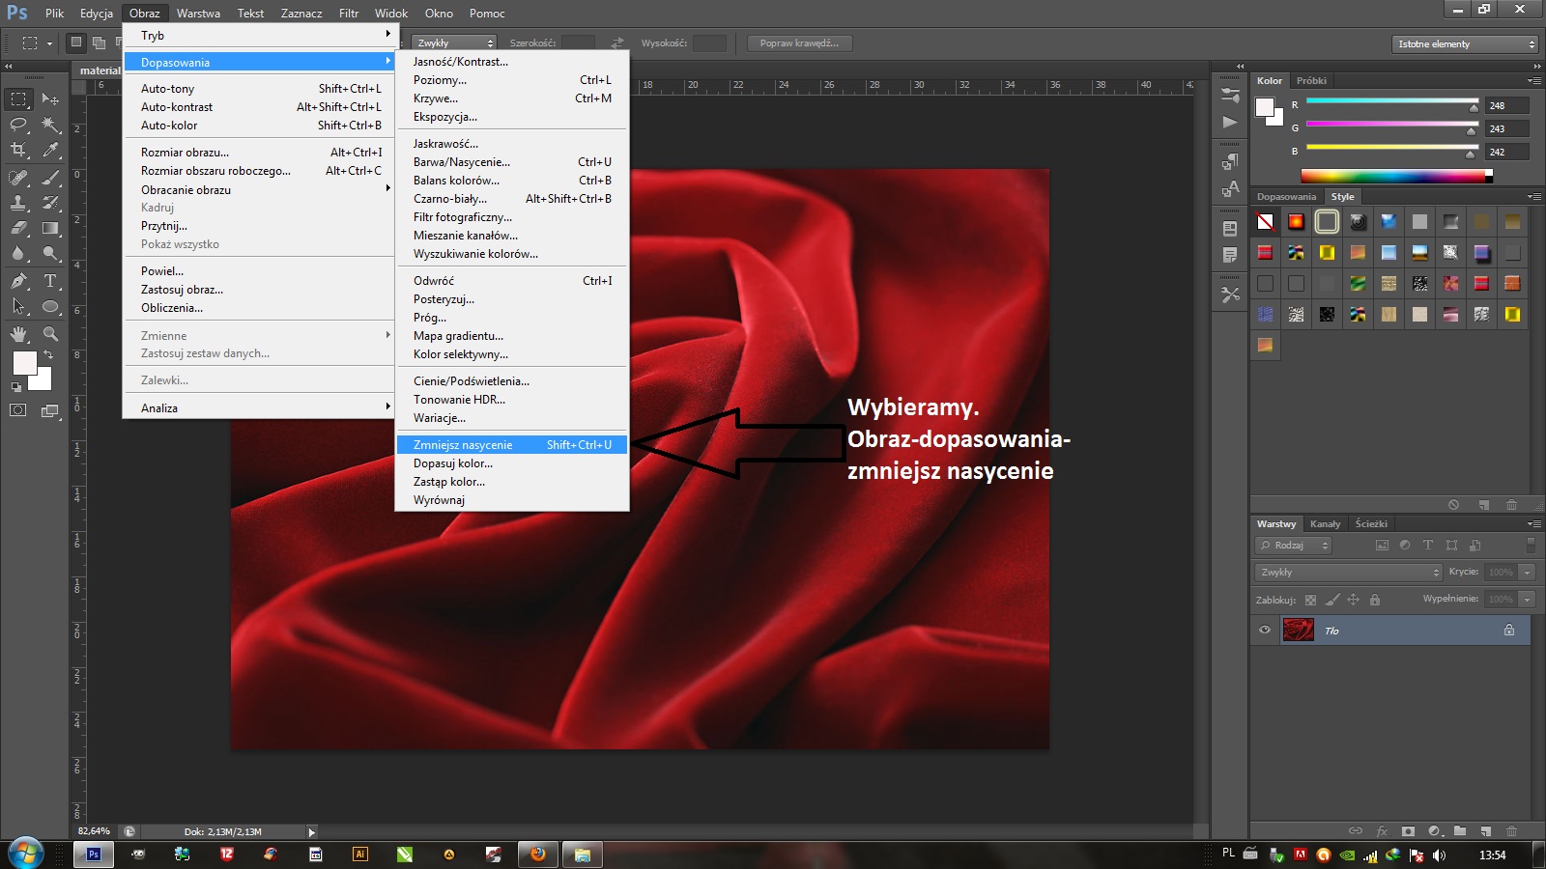This screenshot has width=1546, height=869.
Task: Toggle lock transparent pixels
Action: (1310, 600)
